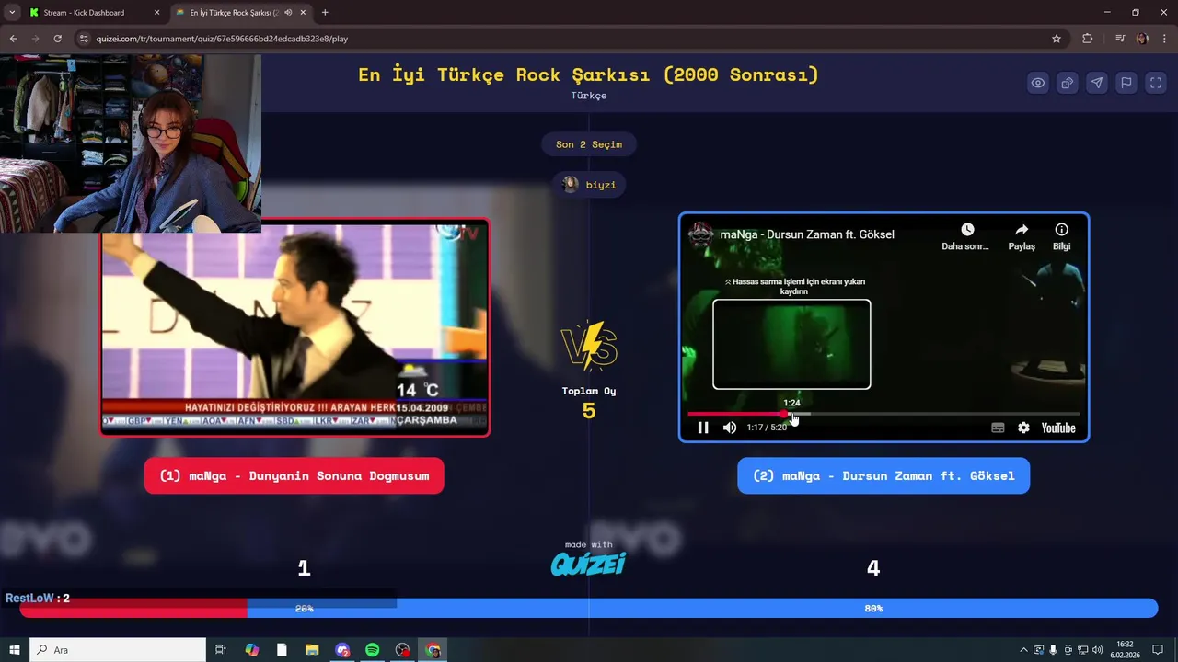Open the Windows notification center
The image size is (1178, 662).
click(1158, 650)
